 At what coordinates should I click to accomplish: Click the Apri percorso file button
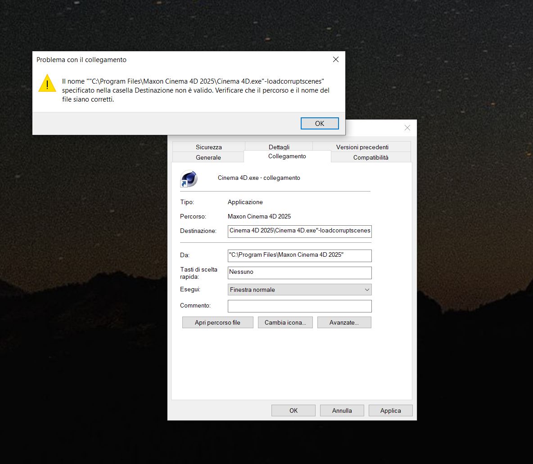click(217, 322)
